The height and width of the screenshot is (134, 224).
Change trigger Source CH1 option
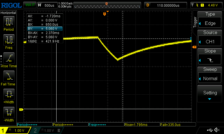[x=210, y=39]
